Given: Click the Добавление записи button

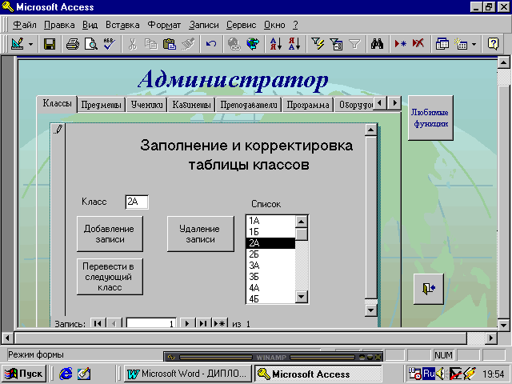Looking at the screenshot, I should 110,234.
